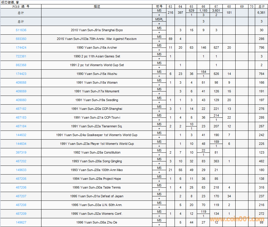Click link 487184 for Tiananmen Sq.
The image size is (268, 227).
(x=21, y=126)
